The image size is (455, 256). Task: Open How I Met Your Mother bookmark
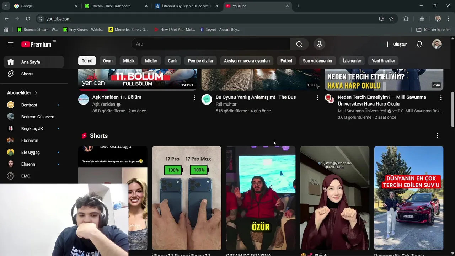point(175,30)
